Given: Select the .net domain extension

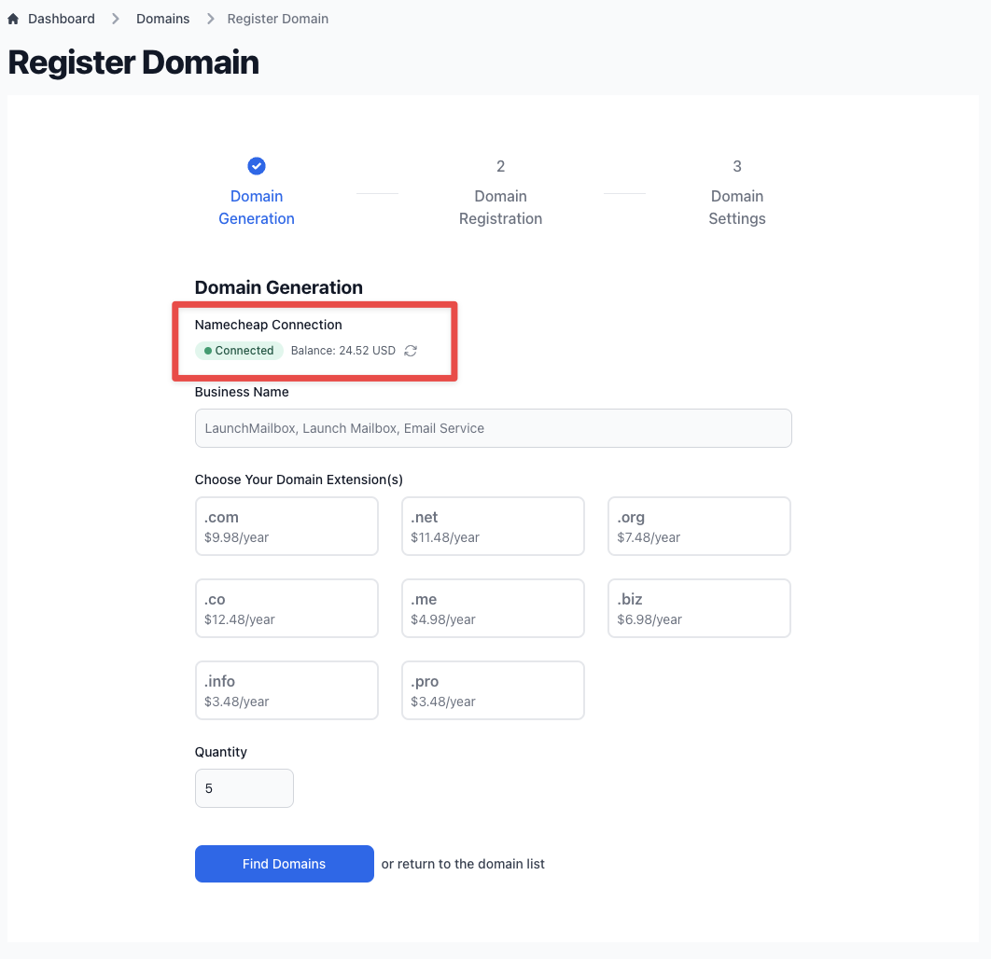Looking at the screenshot, I should click(493, 526).
